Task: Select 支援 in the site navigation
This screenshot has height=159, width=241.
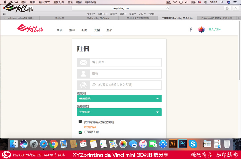Action: click(97, 30)
